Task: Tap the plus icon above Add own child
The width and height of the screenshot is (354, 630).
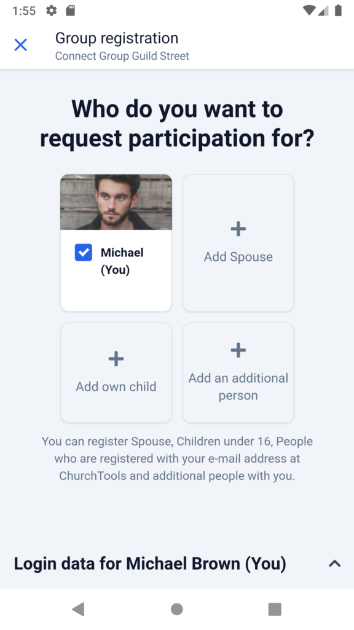Action: tap(116, 359)
